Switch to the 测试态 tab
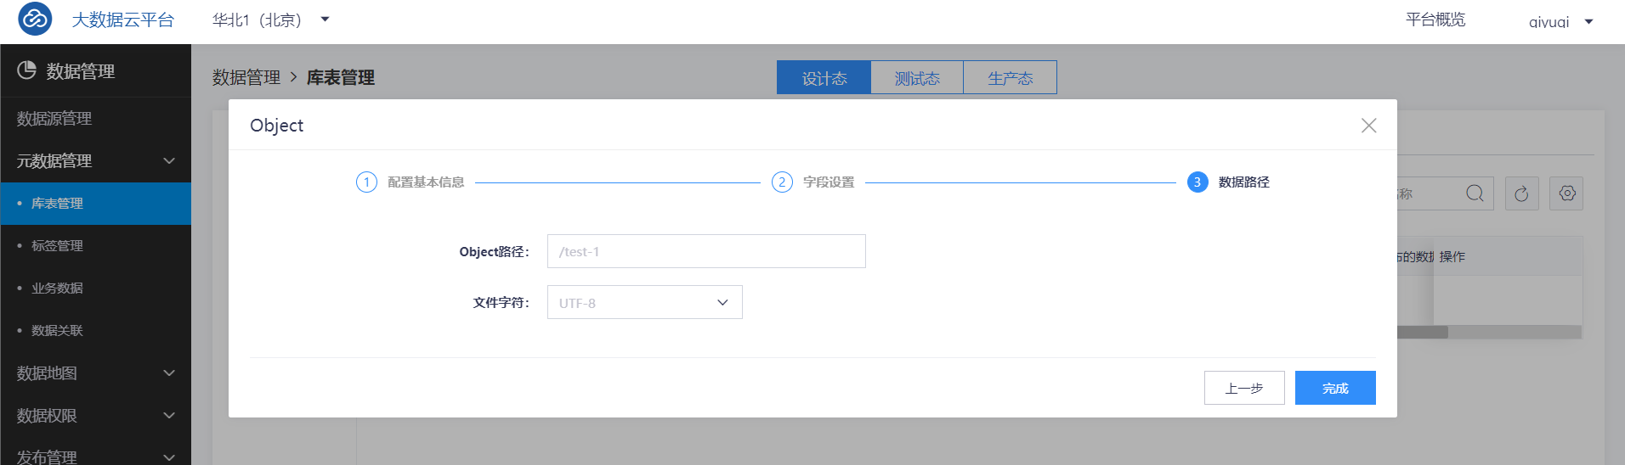The height and width of the screenshot is (465, 1625). coord(917,78)
